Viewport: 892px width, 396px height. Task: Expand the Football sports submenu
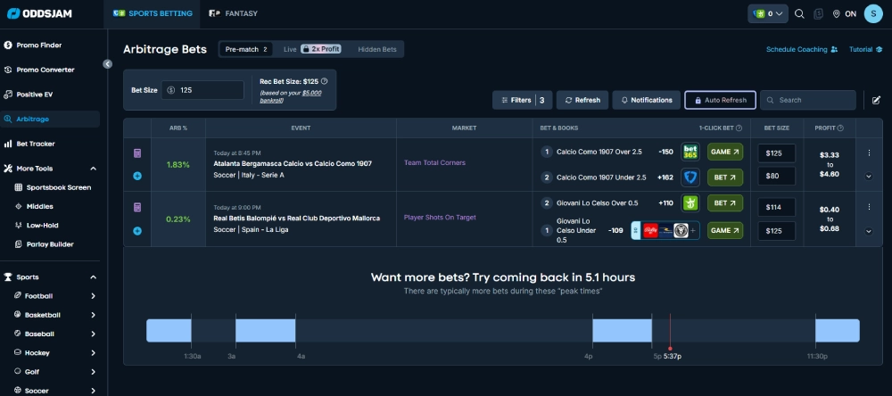(93, 296)
